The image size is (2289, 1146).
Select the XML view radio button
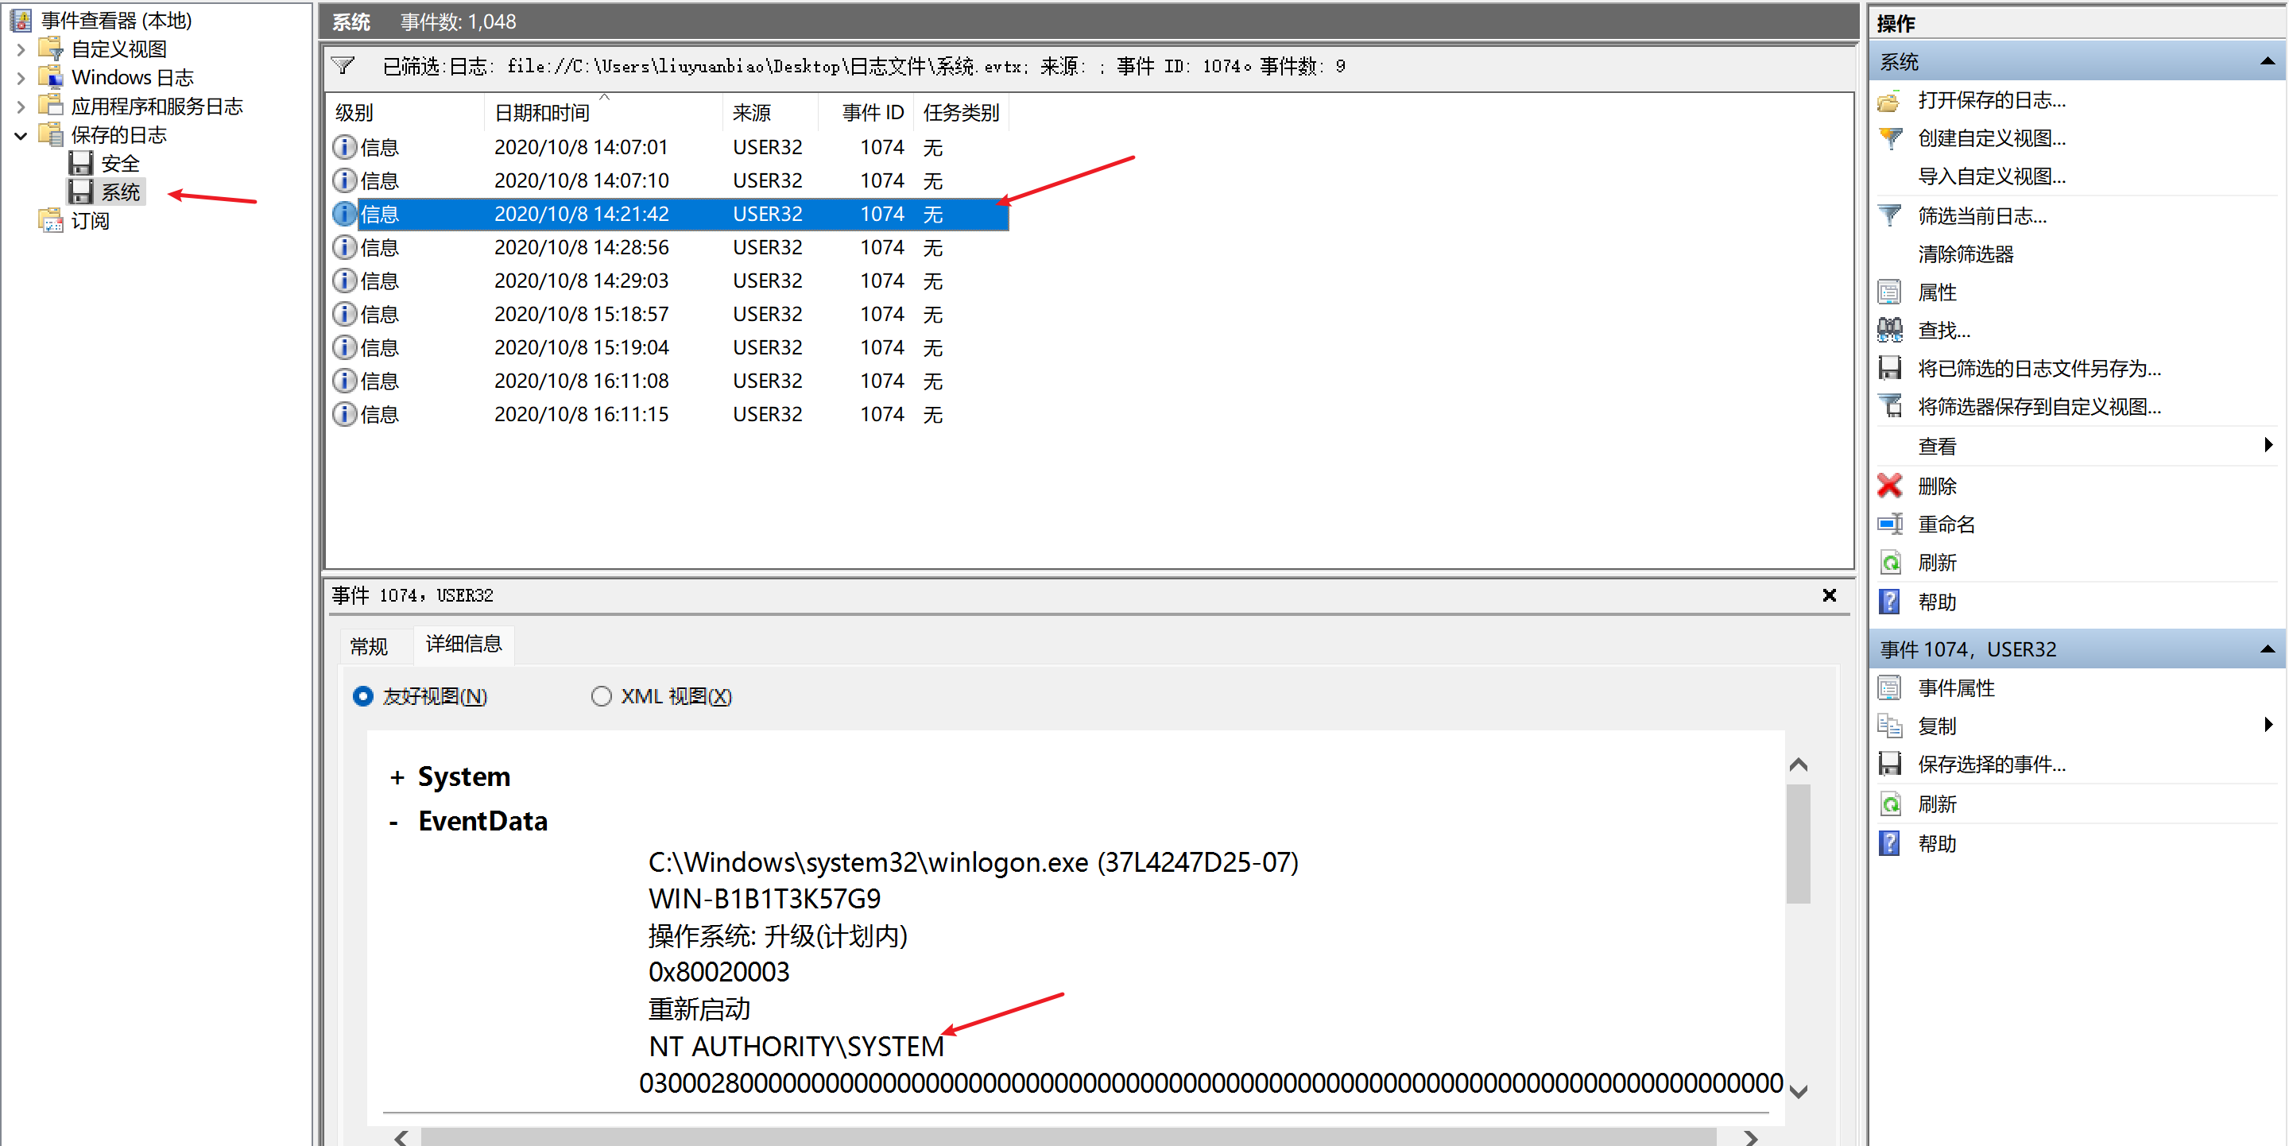pos(602,696)
